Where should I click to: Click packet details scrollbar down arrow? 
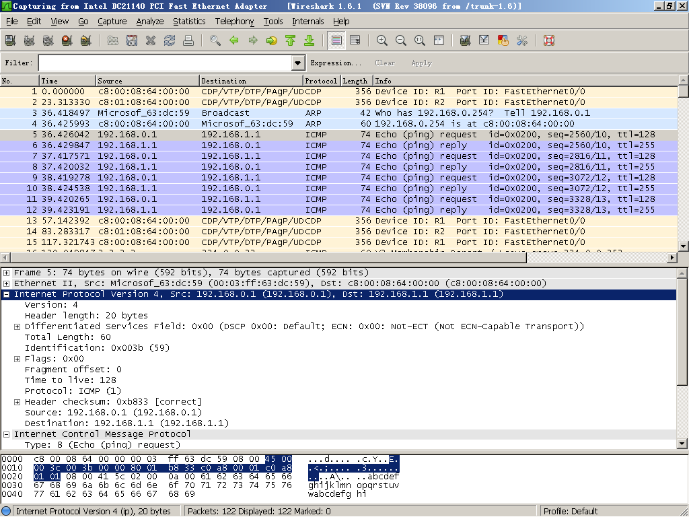point(682,444)
